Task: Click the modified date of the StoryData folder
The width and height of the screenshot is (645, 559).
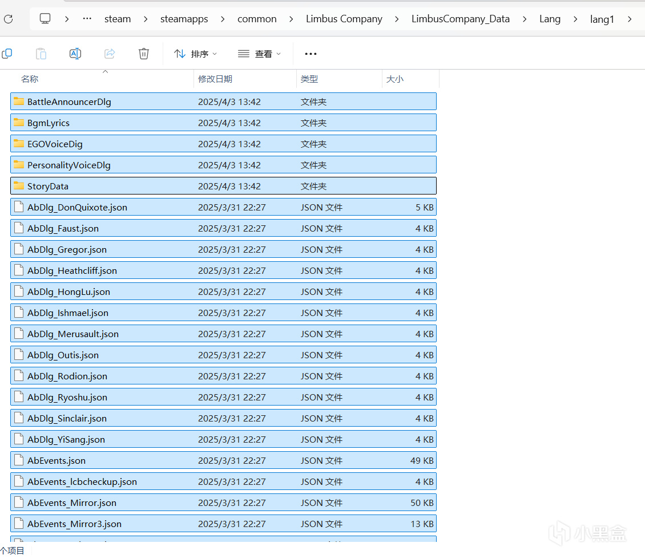Action: point(229,186)
